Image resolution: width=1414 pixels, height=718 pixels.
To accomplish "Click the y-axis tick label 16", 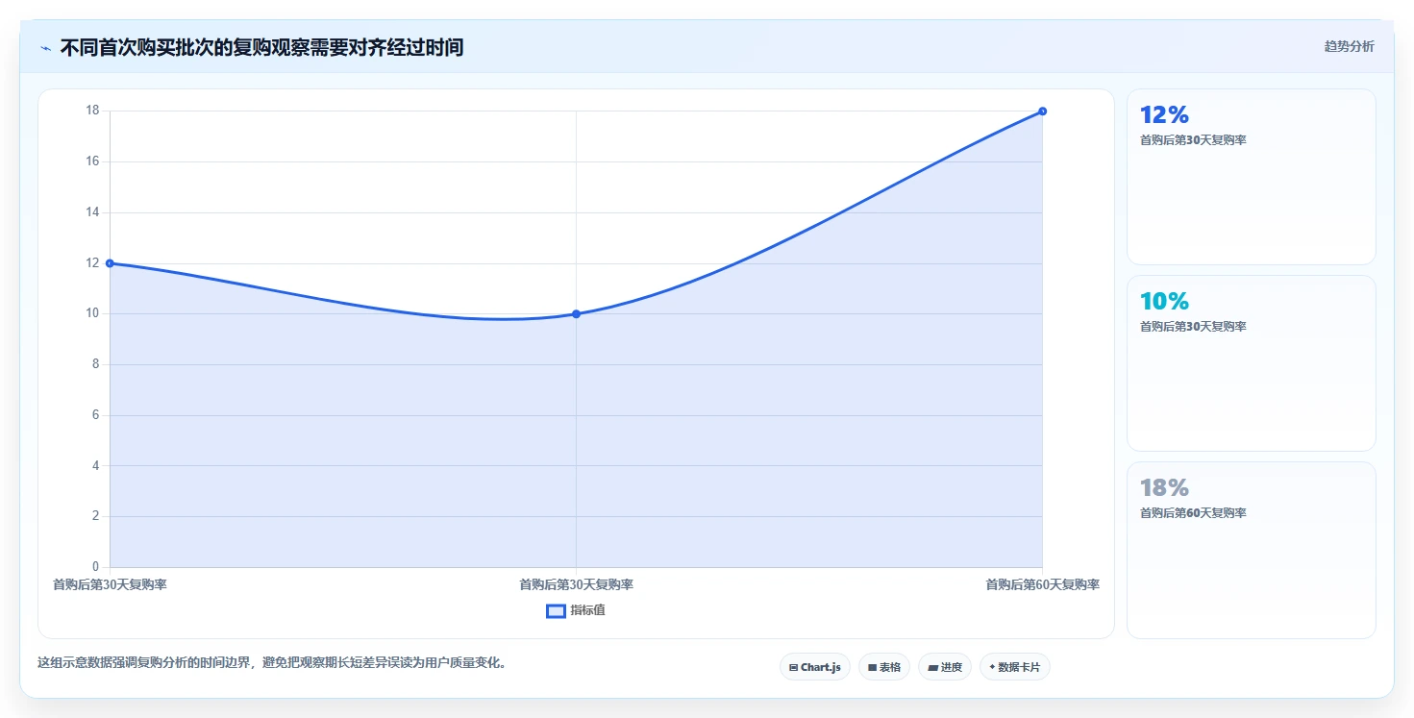I will pos(92,161).
